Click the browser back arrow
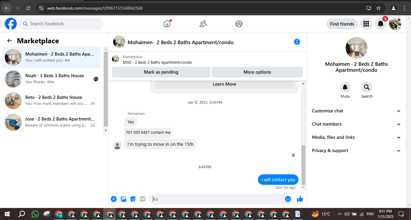Viewport: 411px width, 220px height. 7,8
